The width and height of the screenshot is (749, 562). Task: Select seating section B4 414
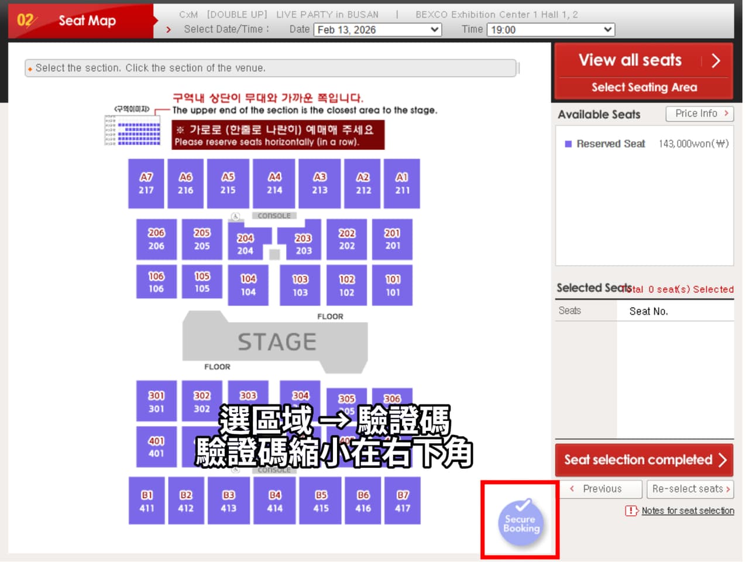coord(274,501)
